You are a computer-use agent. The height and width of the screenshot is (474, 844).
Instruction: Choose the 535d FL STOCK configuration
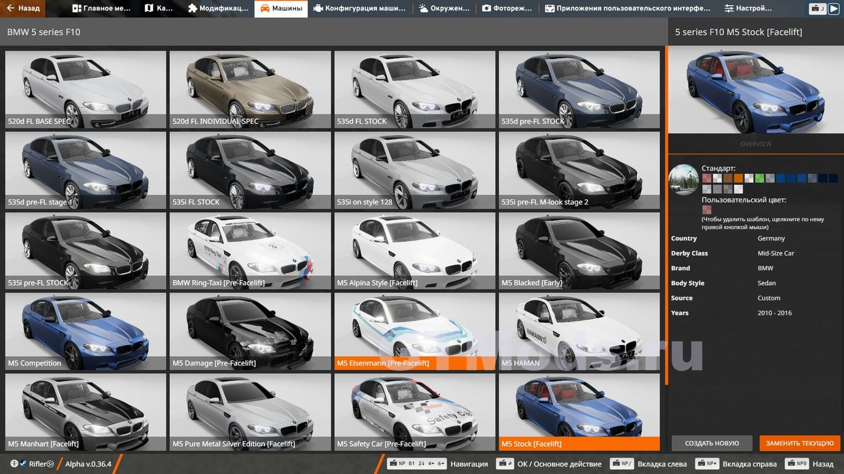click(x=415, y=89)
